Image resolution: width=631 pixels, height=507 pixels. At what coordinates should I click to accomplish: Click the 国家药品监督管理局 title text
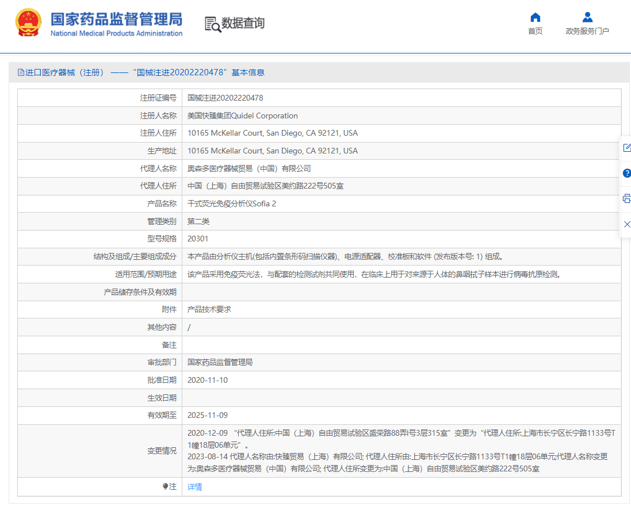[116, 20]
